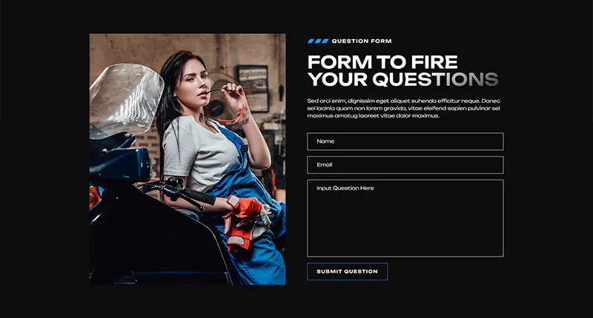Click the motorcycle handlebar grip
The height and width of the screenshot is (318, 593).
click(x=198, y=196)
